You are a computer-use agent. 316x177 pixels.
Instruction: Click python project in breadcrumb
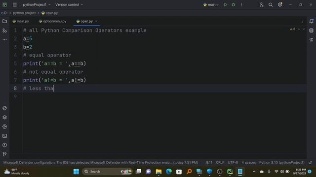[x=24, y=13]
